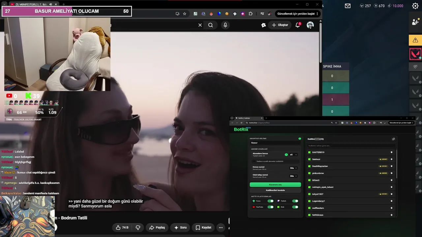Screen dimensions: 422x237
Task: Toggle the YouTube platform switch in BotRix
Action: [270, 207]
